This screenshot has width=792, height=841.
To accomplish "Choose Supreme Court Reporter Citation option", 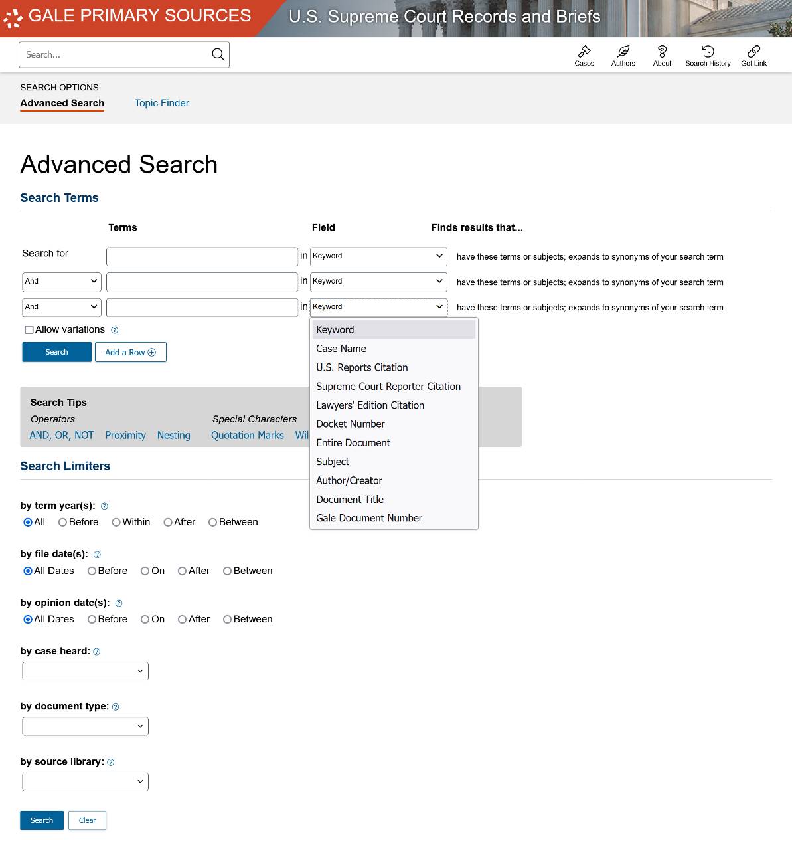I will tap(394, 386).
